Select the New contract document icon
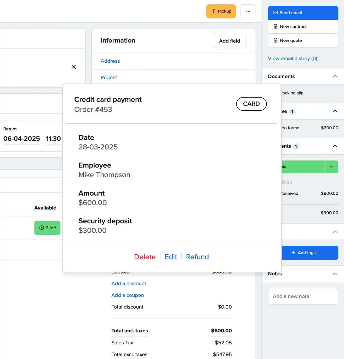Viewport: 344px width, 359px height. [x=276, y=26]
